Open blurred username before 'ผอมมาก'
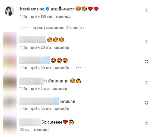 [x=39, y=101]
